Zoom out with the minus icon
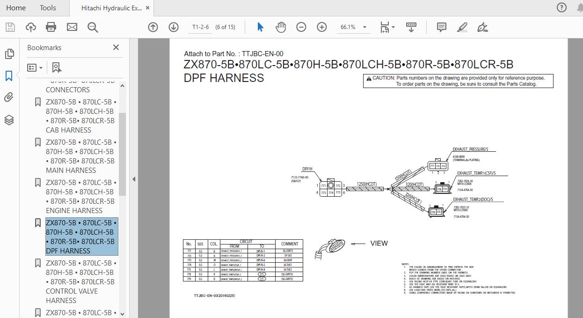 click(301, 27)
